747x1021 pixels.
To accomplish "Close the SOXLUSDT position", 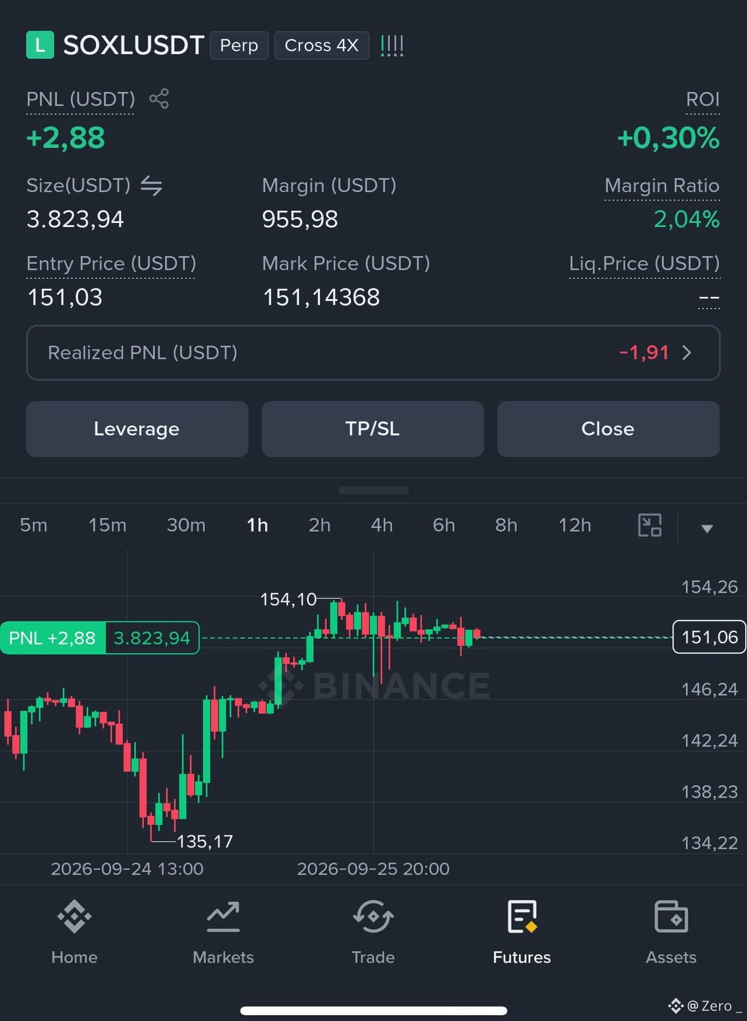I will (x=609, y=429).
